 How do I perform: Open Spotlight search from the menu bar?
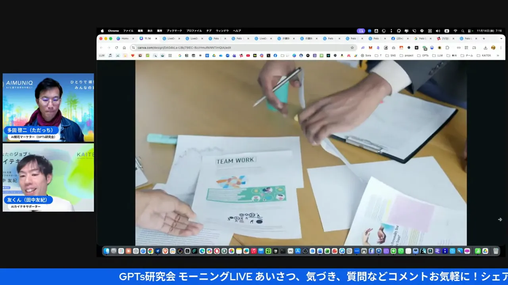[463, 31]
